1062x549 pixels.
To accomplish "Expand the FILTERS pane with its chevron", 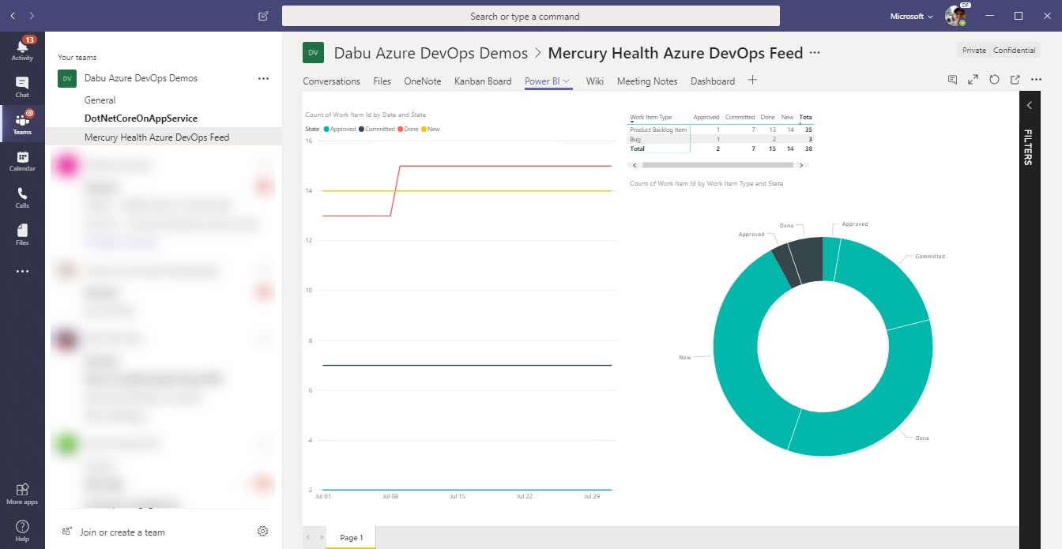I will coord(1029,105).
